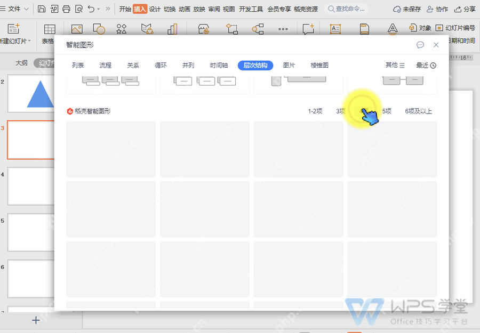
Task: Select the 并列 category in dialog
Action: pyautogui.click(x=188, y=65)
